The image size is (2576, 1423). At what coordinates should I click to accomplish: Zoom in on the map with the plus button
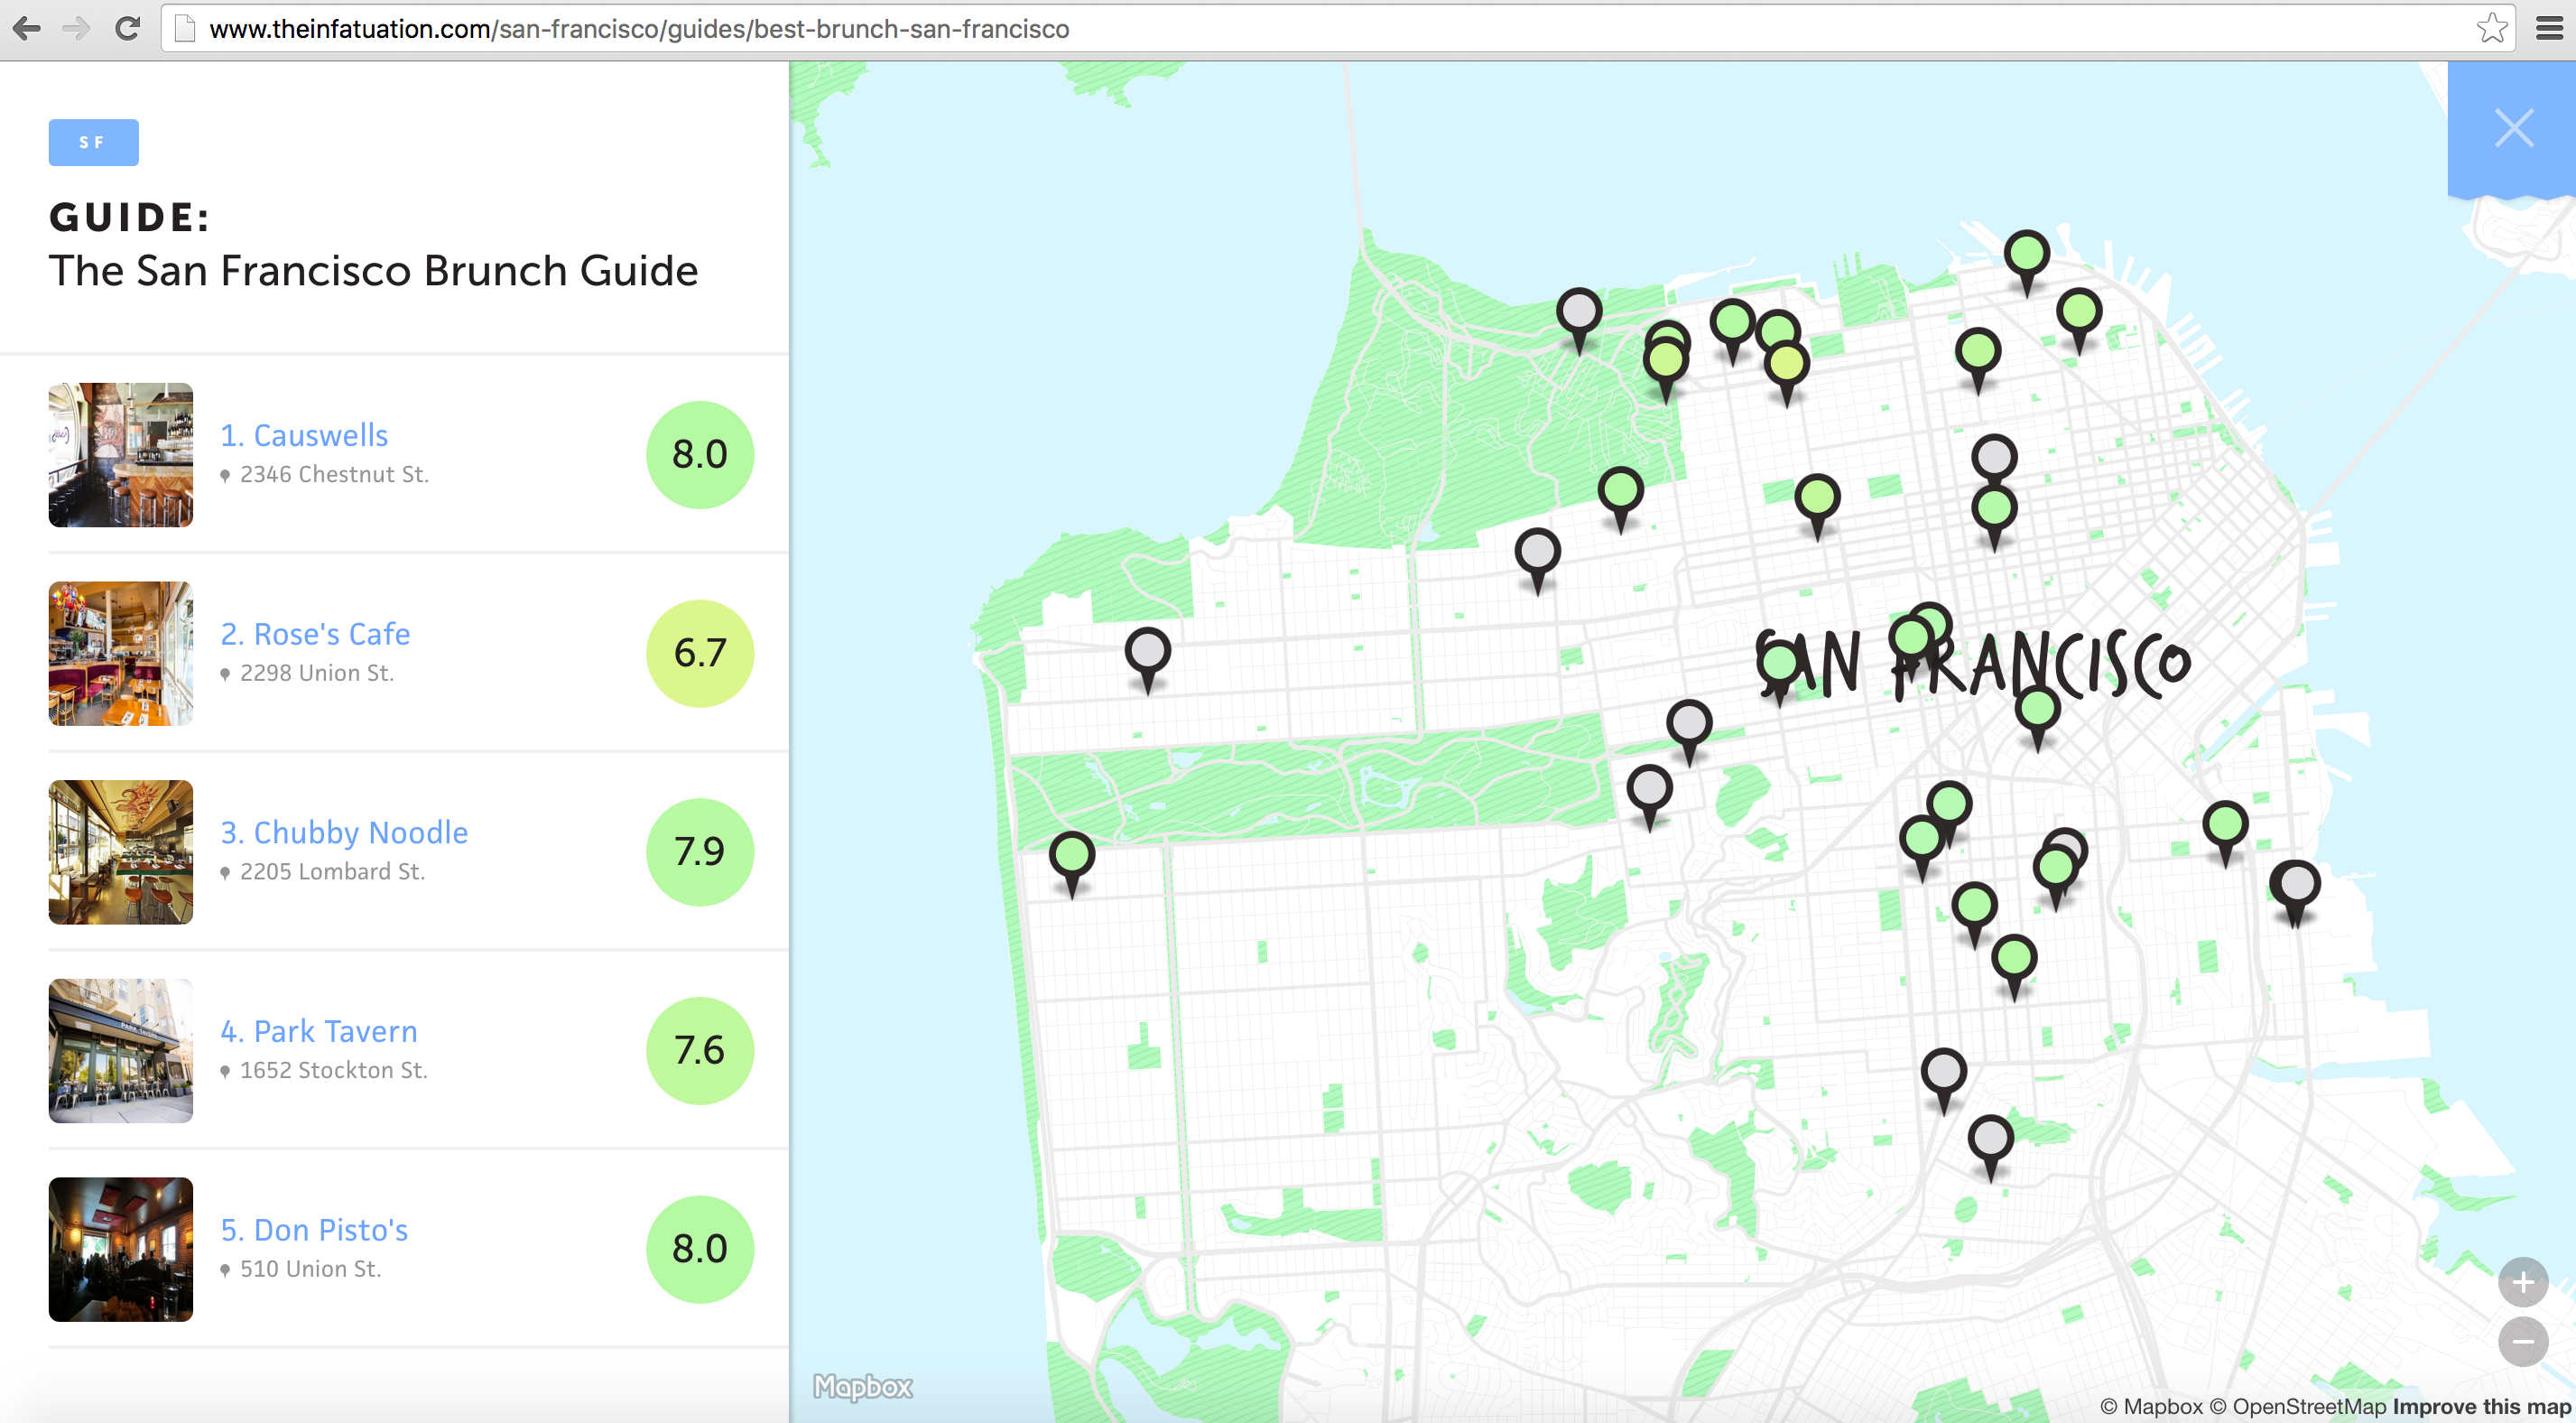[x=2522, y=1282]
